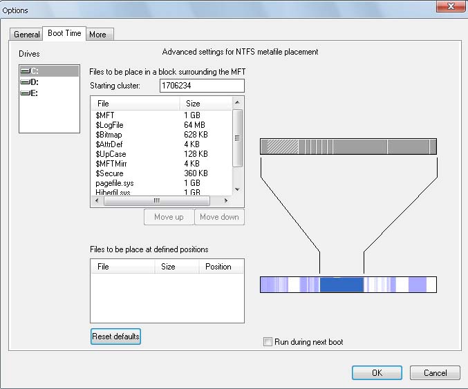The width and height of the screenshot is (468, 389).
Task: Click the 64 MB size cell
Action: pos(194,125)
